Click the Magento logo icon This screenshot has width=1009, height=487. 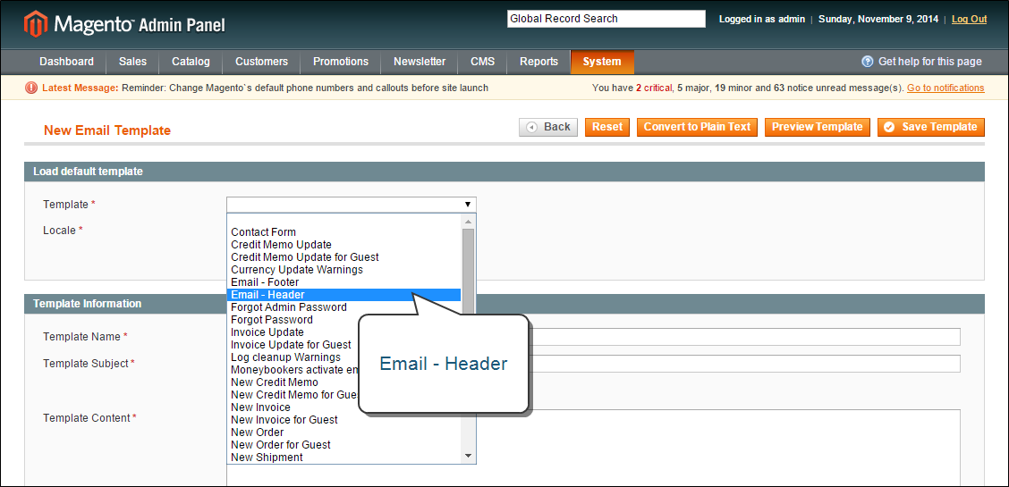click(x=36, y=24)
